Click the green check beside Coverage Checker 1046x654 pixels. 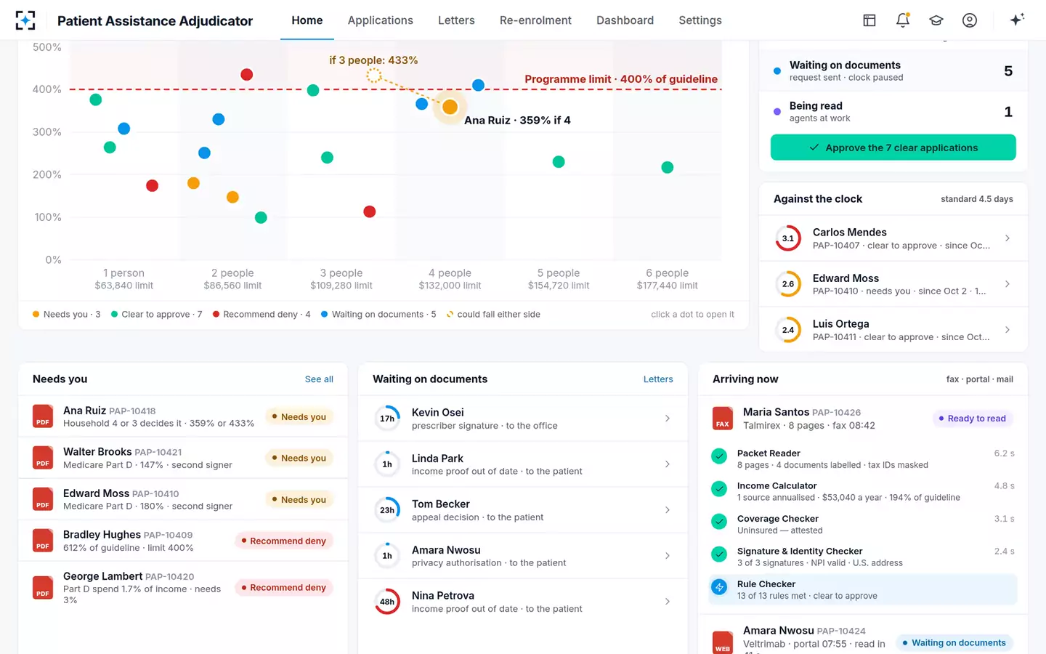tap(719, 522)
